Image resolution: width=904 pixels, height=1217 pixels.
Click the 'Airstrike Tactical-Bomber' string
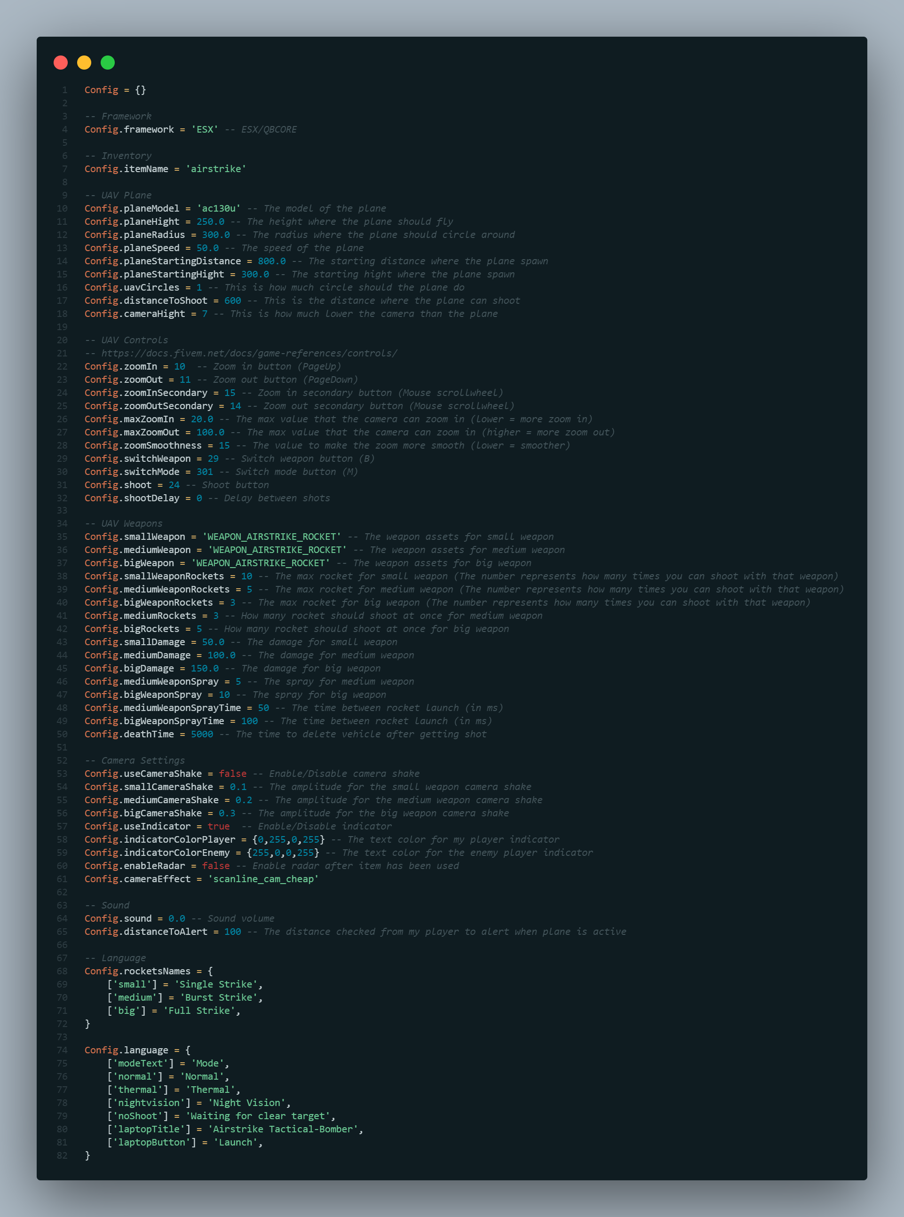pos(283,1129)
